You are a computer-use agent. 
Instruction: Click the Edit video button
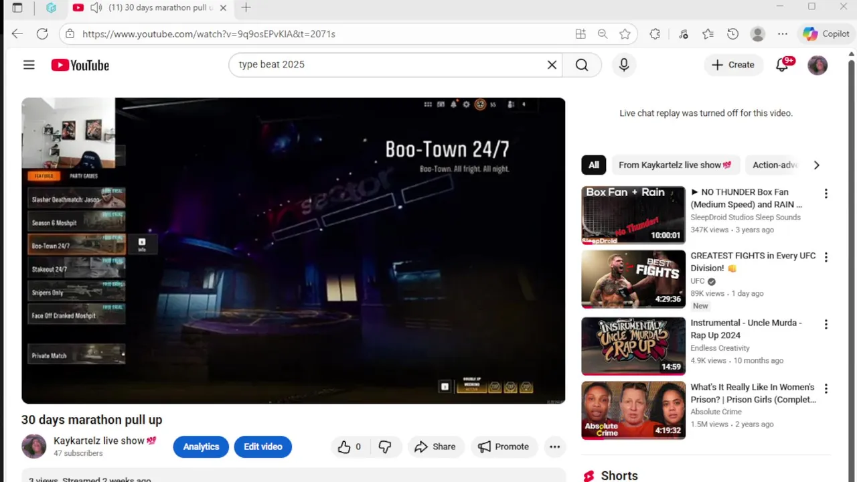pos(263,447)
